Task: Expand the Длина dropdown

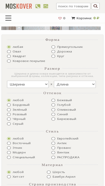Action: pyautogui.click(x=75, y=84)
